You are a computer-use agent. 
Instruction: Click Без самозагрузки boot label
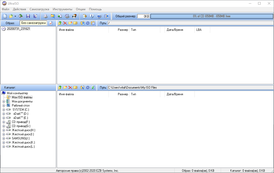point(33,23)
